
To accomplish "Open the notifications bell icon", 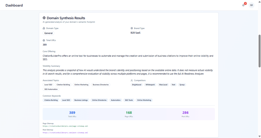I will click(243, 5).
